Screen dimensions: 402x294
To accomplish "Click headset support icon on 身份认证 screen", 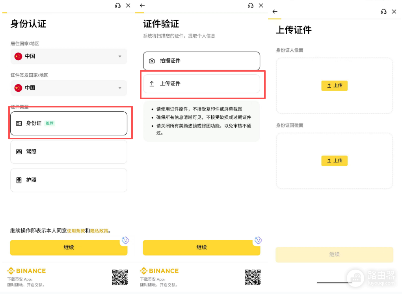I will (118, 6).
